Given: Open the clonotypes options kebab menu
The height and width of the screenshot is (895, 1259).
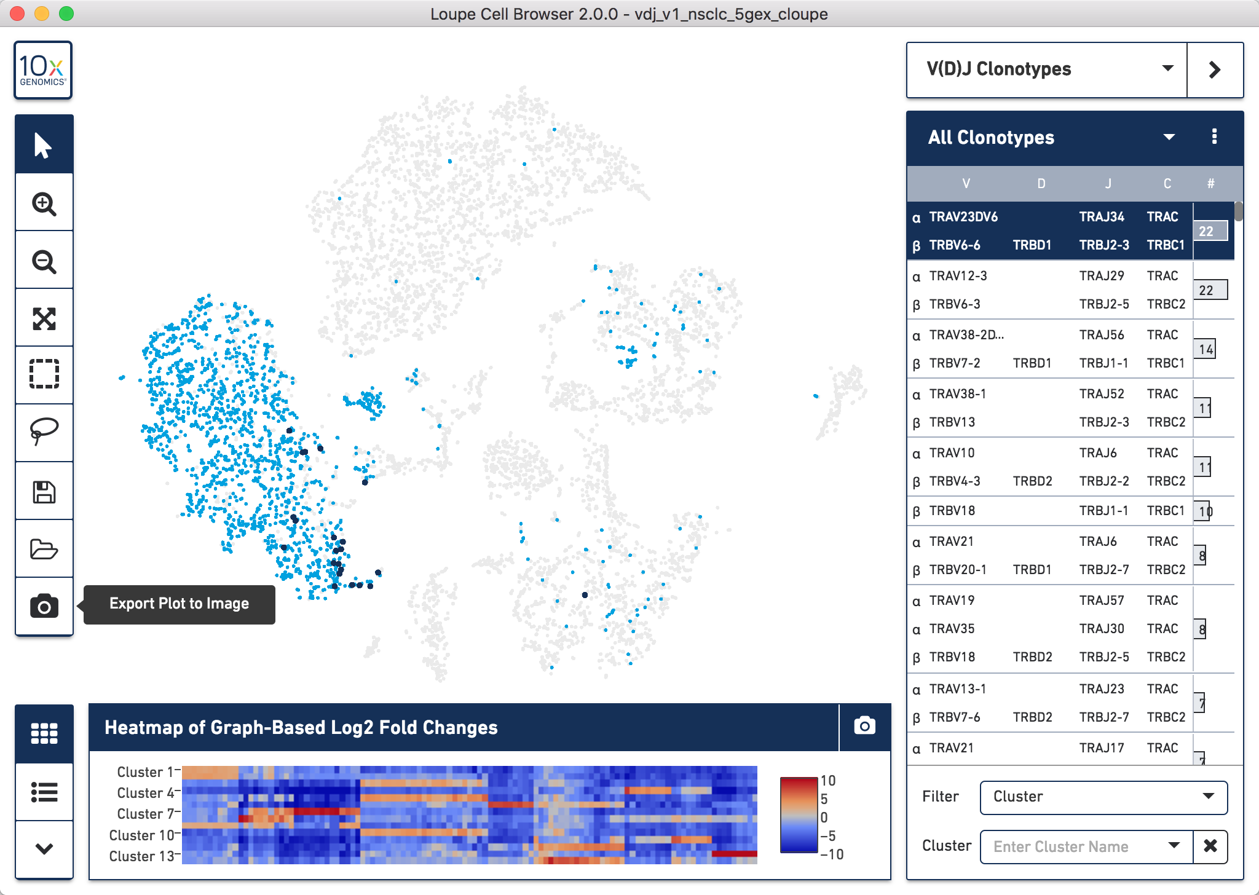Looking at the screenshot, I should (x=1215, y=137).
